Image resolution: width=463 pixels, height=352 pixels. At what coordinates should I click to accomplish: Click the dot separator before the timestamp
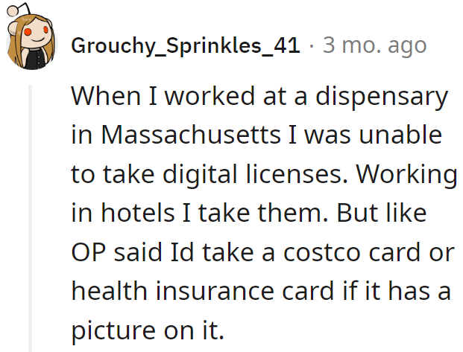tap(311, 46)
